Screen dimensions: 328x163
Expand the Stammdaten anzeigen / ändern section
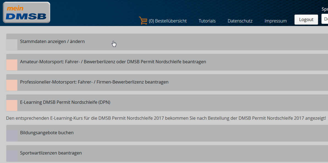pyautogui.click(x=52, y=42)
